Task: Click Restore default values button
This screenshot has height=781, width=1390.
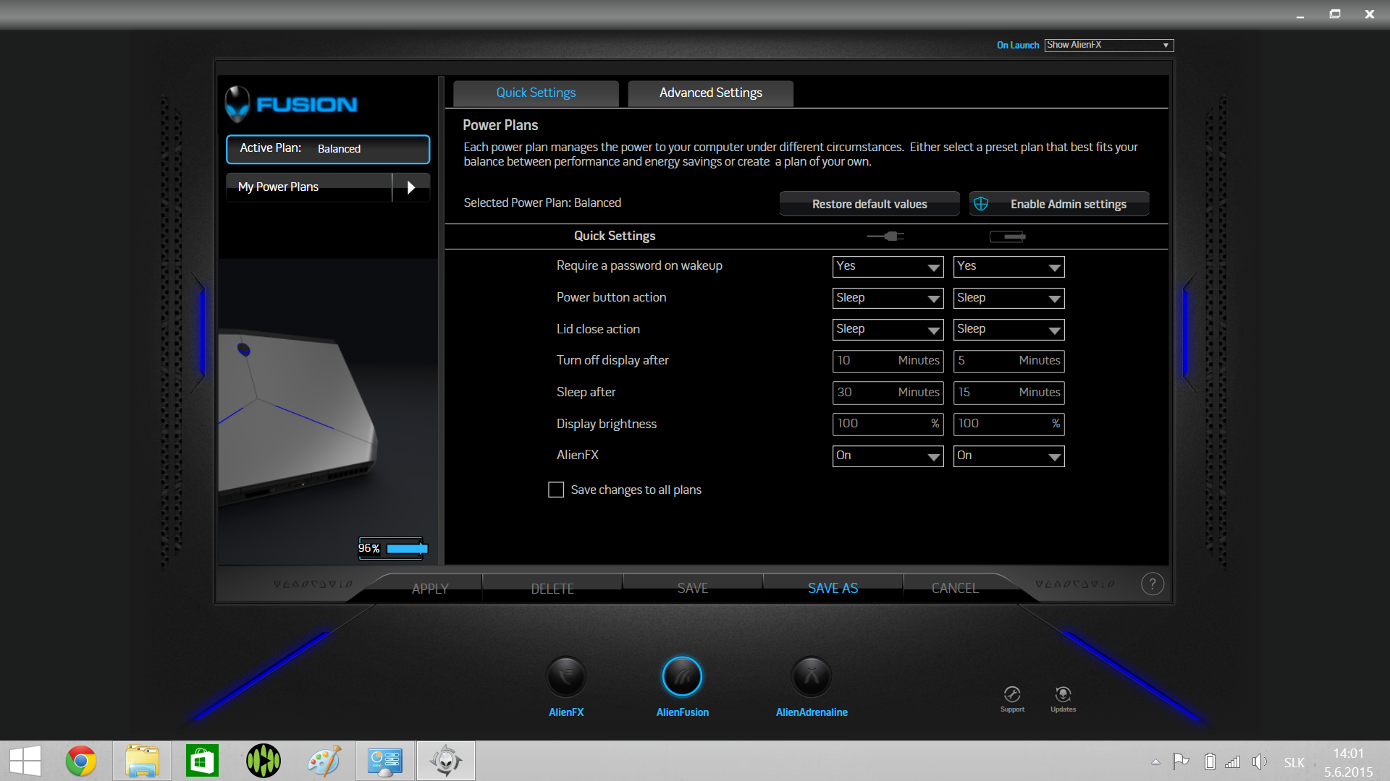Action: click(x=869, y=204)
